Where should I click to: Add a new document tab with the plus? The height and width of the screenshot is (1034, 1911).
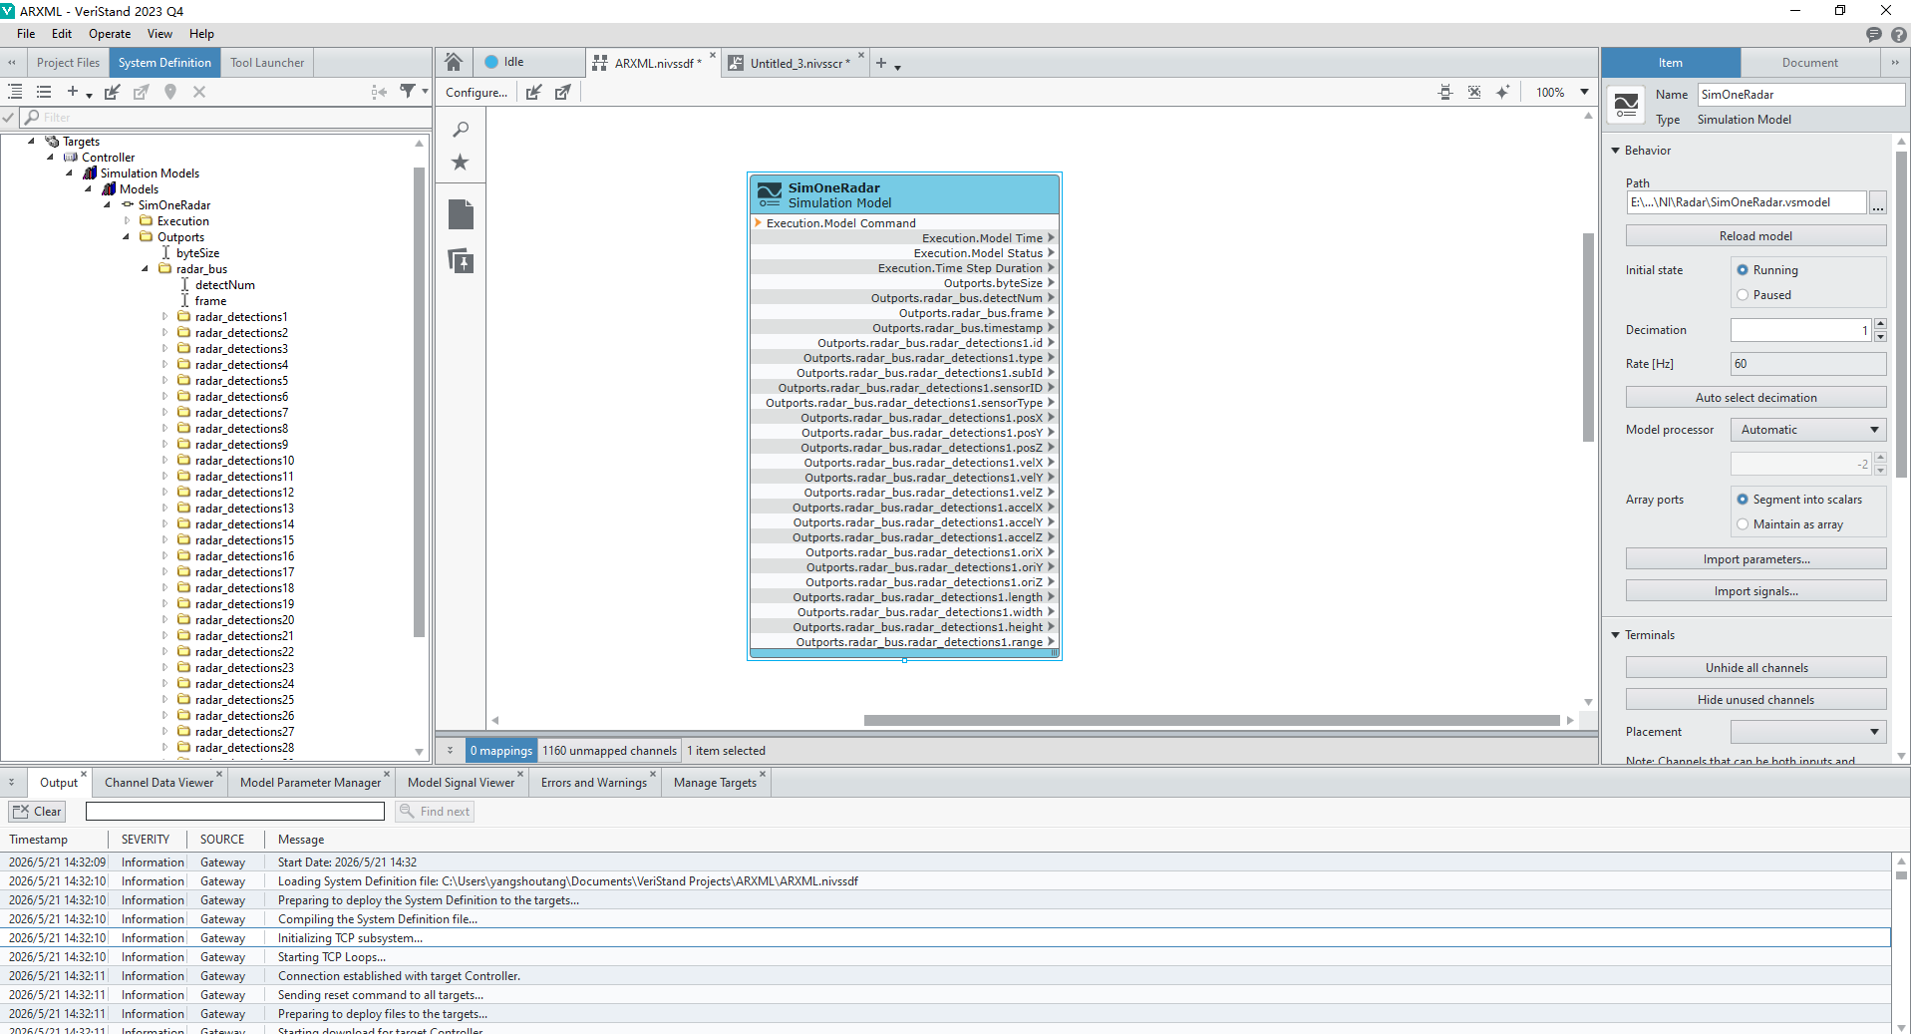point(881,63)
